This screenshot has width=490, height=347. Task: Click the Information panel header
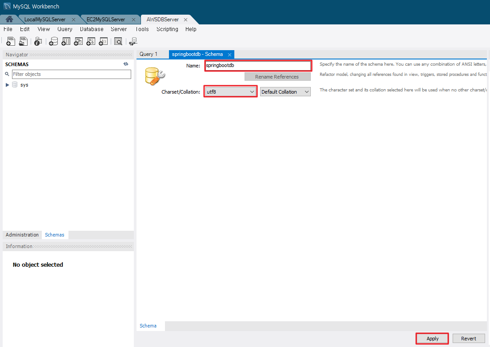point(68,246)
